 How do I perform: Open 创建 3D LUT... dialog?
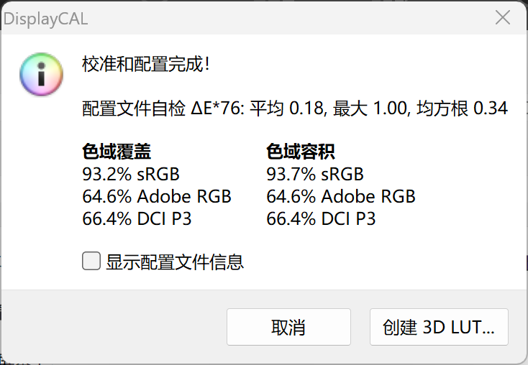(x=439, y=328)
